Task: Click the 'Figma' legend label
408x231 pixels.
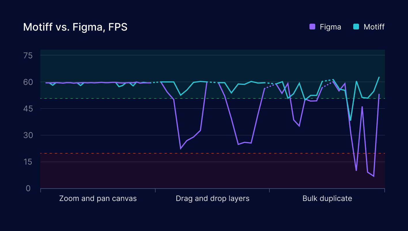Action: click(x=330, y=27)
